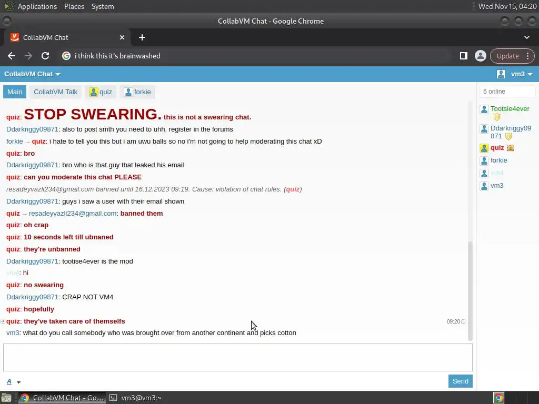Open the Applications menu

click(37, 6)
